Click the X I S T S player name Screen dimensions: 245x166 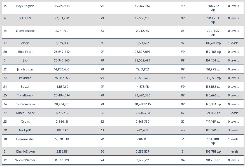point(25,18)
